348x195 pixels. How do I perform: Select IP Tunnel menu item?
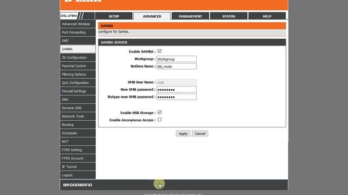point(78,167)
